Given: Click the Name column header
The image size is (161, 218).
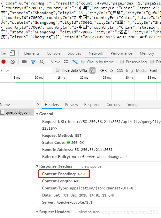Looking at the screenshot, I should [x=5, y=105].
